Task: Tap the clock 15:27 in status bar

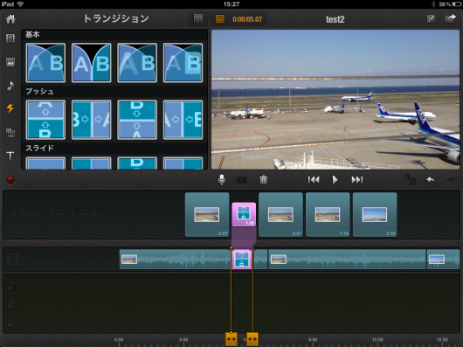Action: 231,4
